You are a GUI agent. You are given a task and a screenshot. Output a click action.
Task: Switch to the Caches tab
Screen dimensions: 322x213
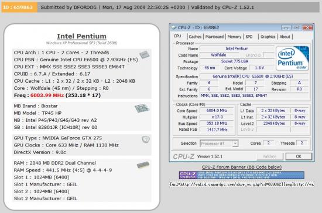[195, 37]
